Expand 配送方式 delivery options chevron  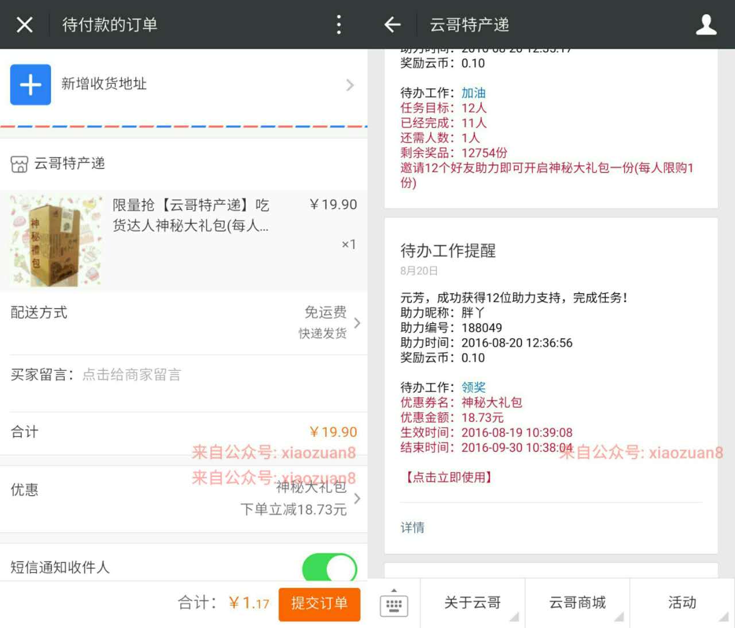(x=357, y=323)
